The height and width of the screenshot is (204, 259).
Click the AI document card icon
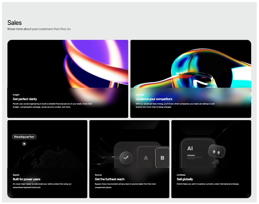[198, 153]
